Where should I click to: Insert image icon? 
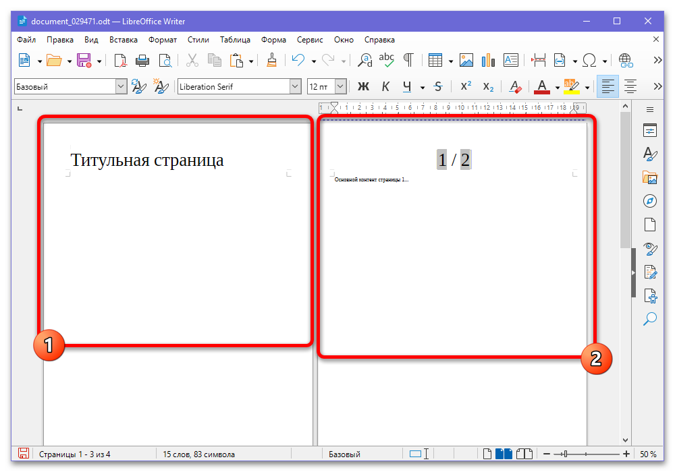(x=466, y=60)
